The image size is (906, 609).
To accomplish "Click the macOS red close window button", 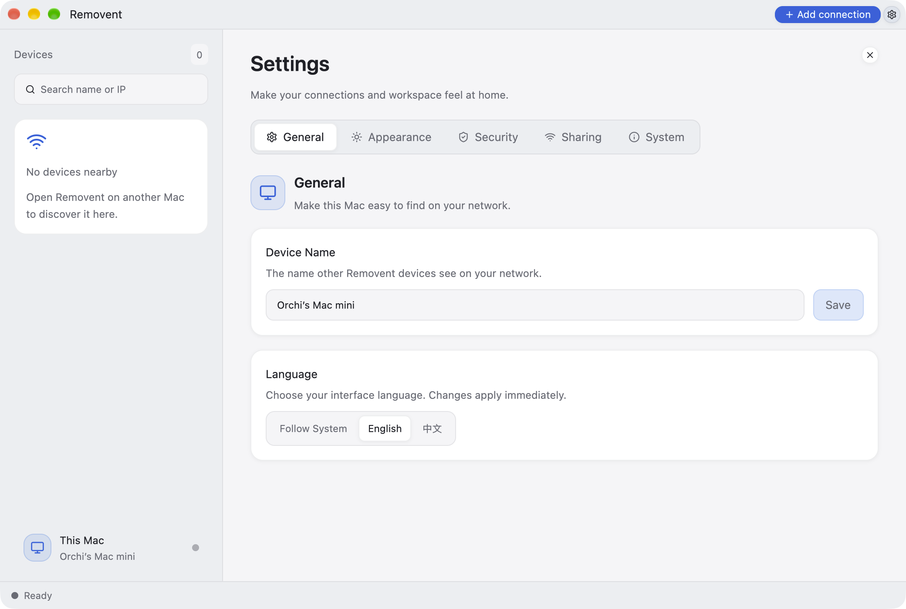I will click(x=14, y=14).
